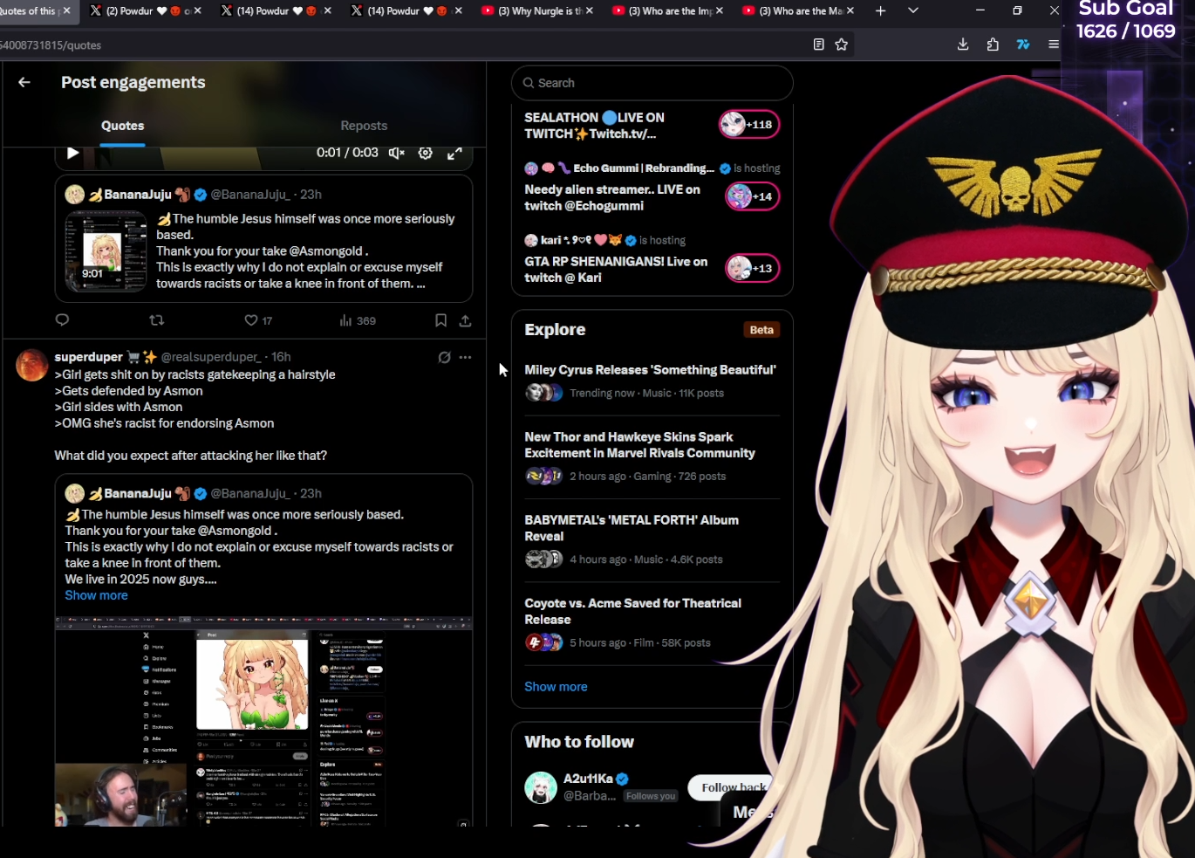Expand Show more in superduper's quoted post
The image size is (1195, 858).
(96, 595)
